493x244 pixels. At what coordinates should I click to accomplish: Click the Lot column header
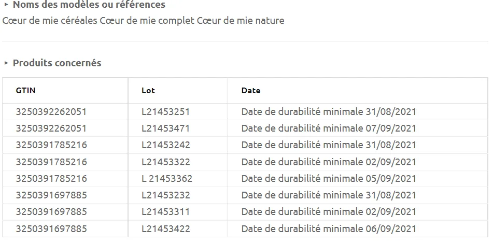pyautogui.click(x=148, y=91)
